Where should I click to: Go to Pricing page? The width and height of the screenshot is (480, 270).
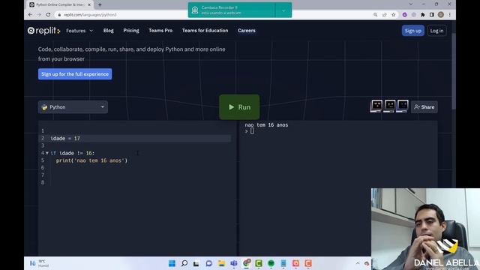coord(131,31)
